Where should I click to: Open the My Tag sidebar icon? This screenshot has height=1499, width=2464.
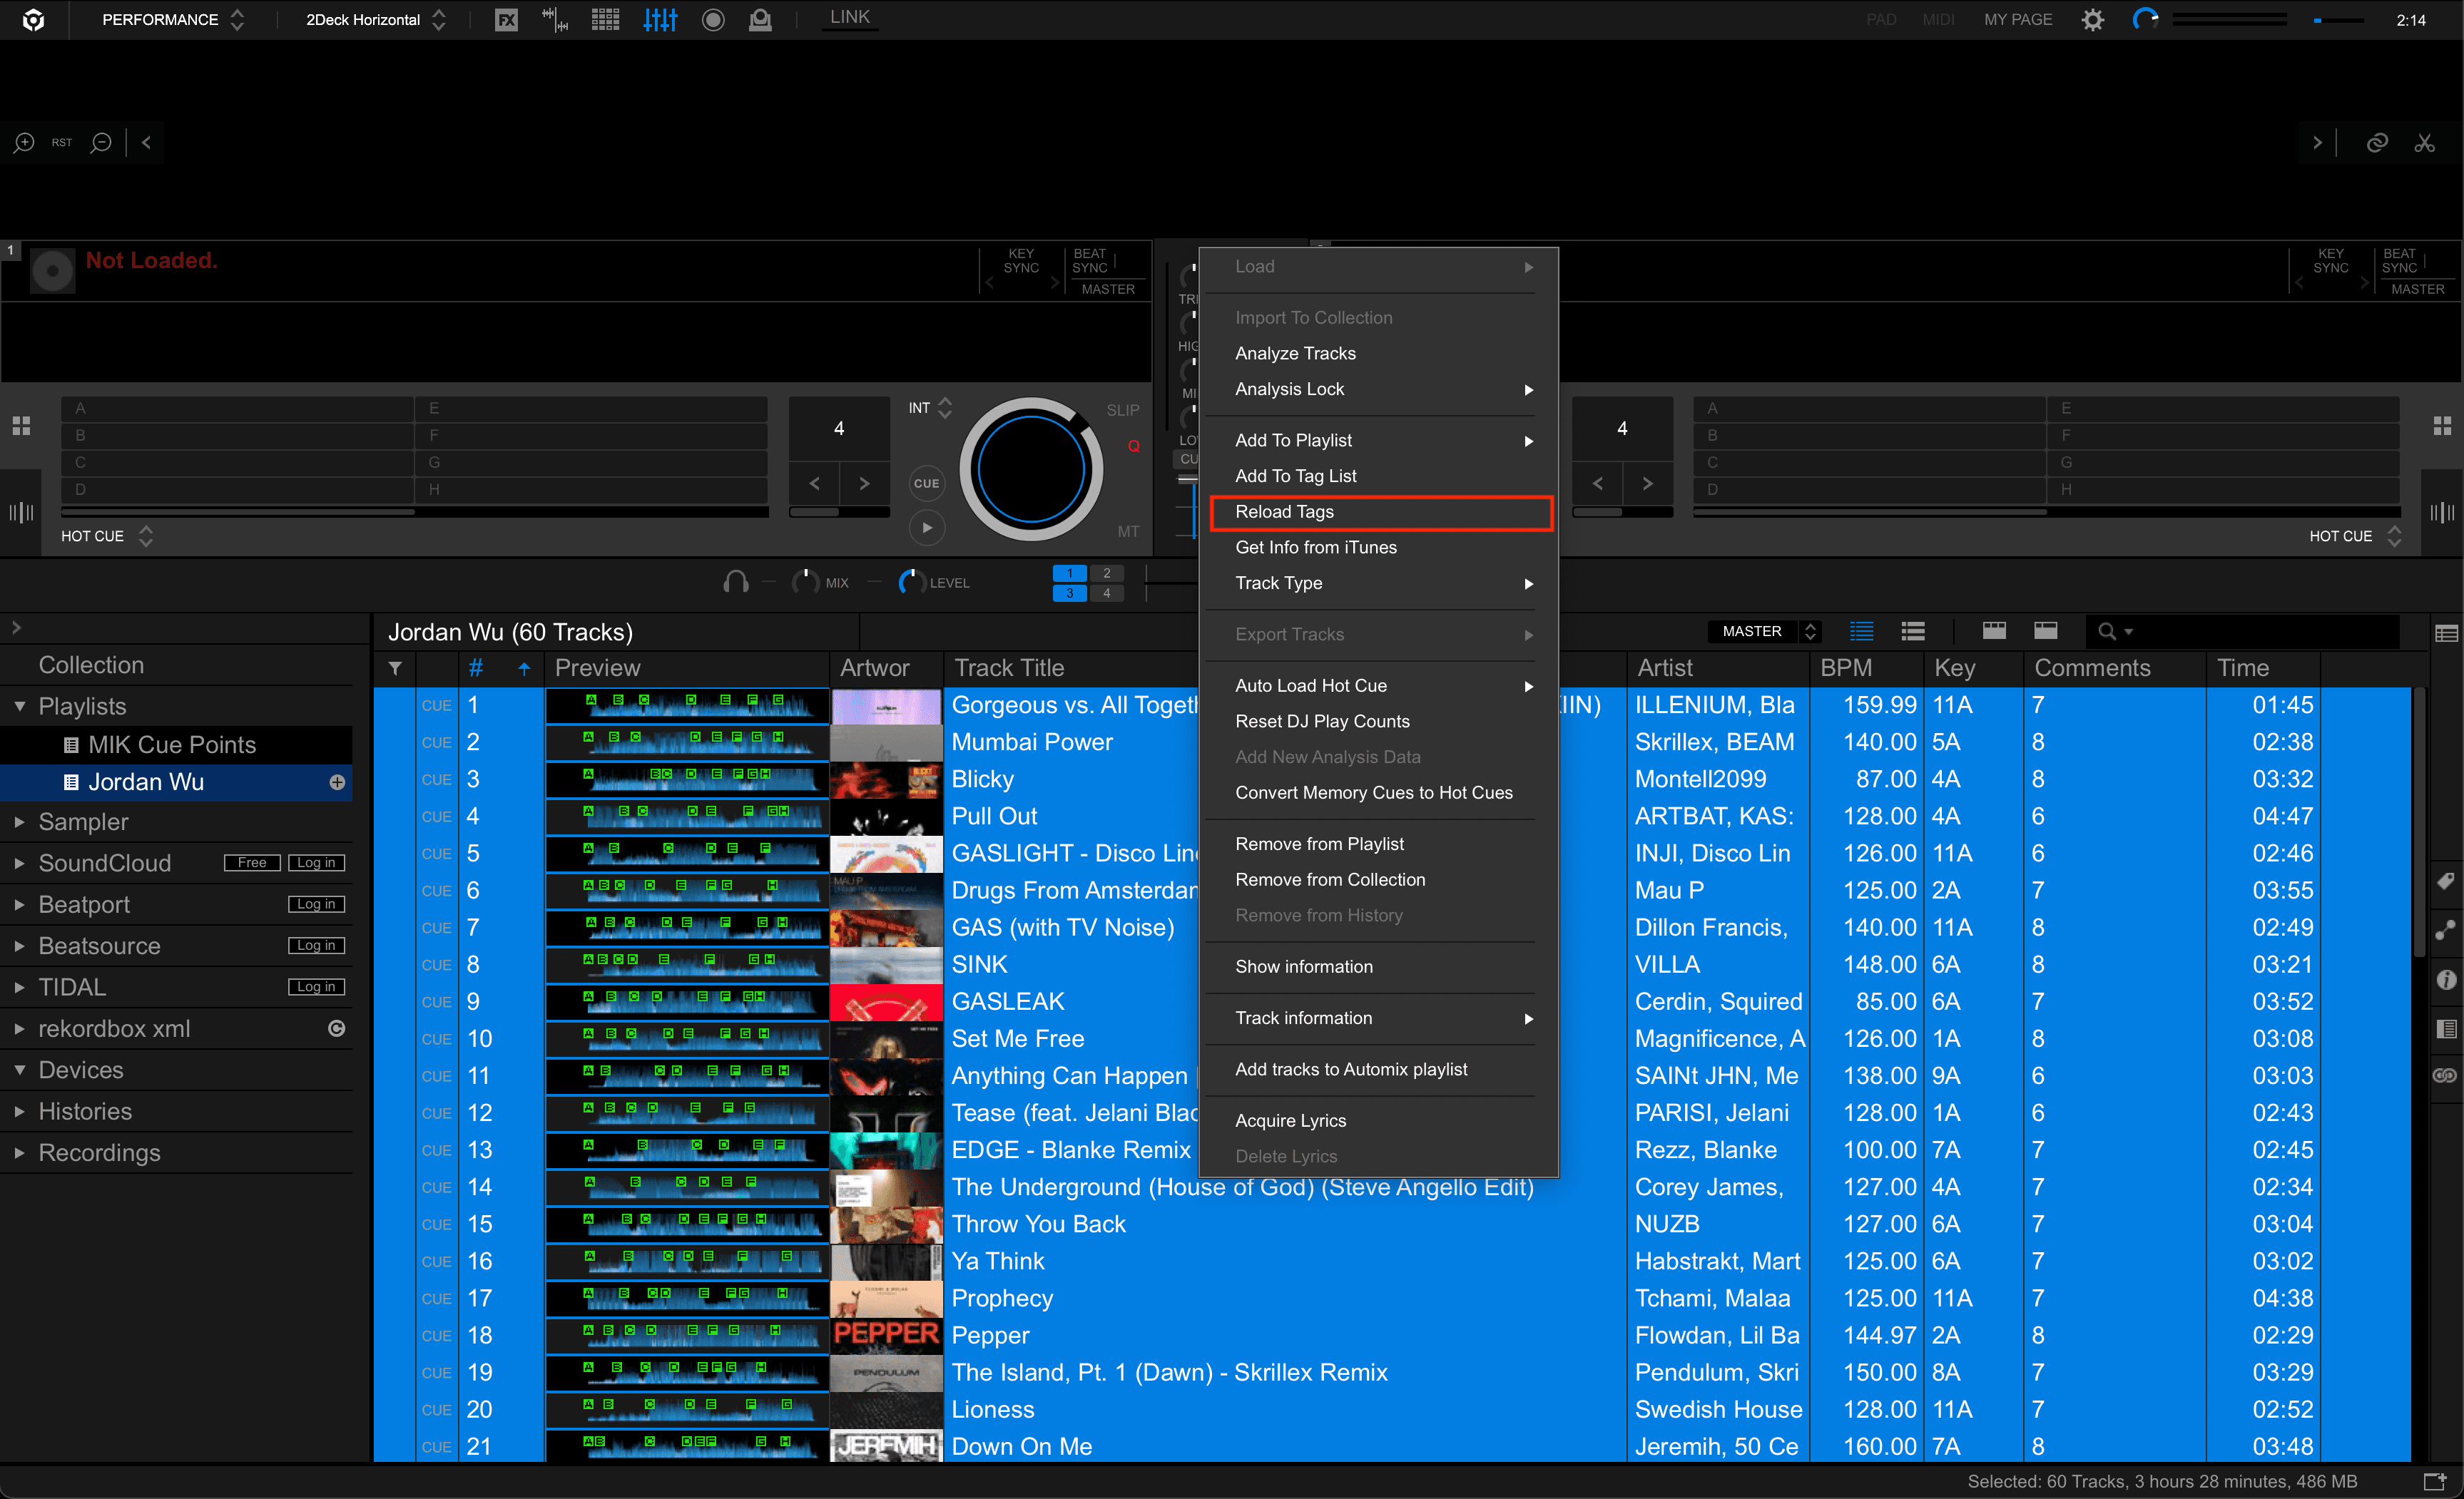[x=2445, y=881]
